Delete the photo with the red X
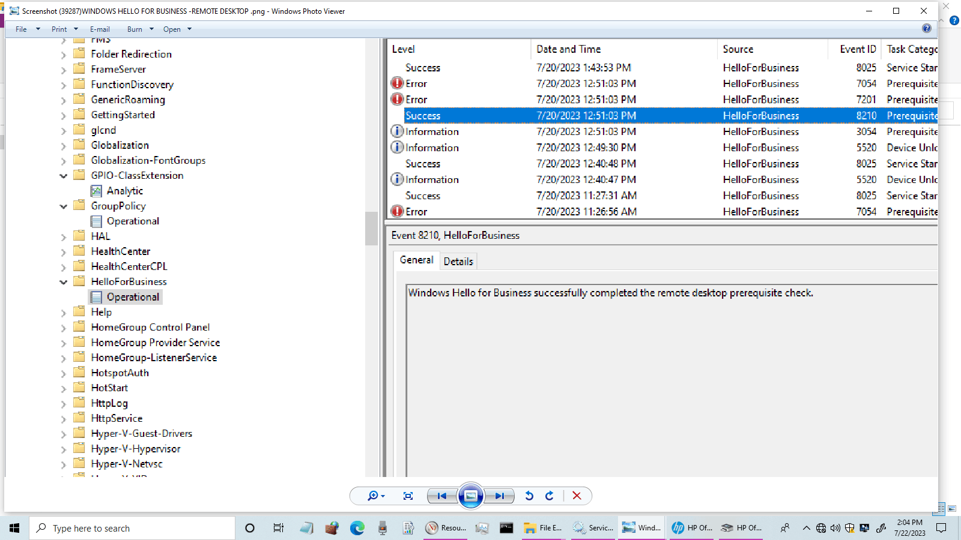Screen dimensions: 961x540 coord(577,496)
